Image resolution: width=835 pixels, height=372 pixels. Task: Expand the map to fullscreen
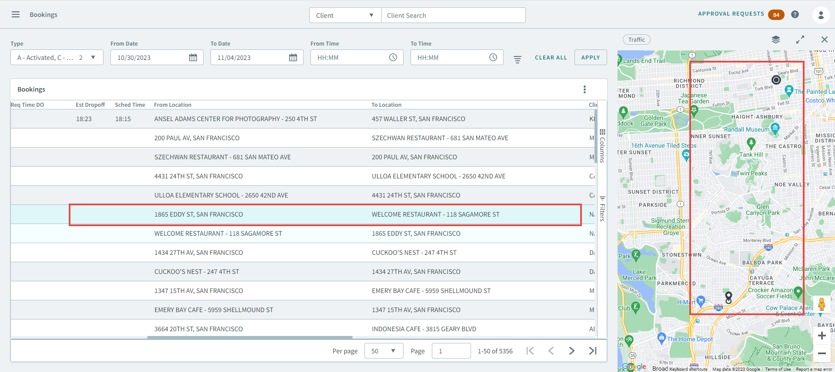[800, 40]
